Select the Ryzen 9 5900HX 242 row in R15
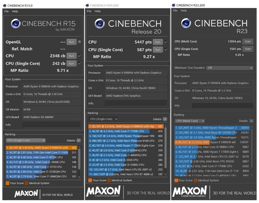 (x=41, y=147)
